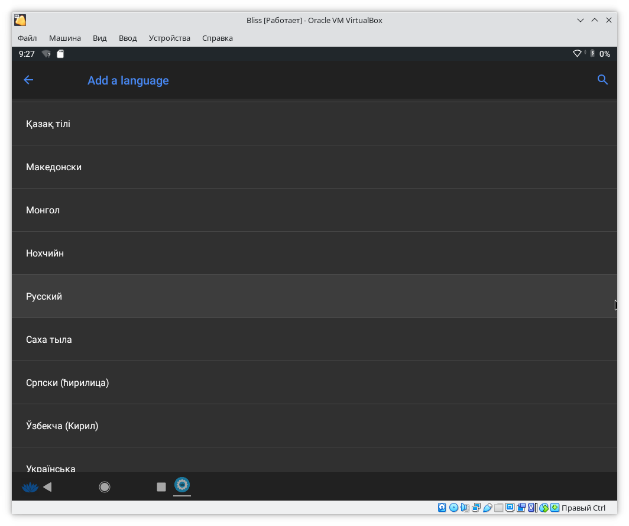Image resolution: width=629 pixels, height=526 pixels.
Task: Click the USB devices status icon
Action: (x=488, y=508)
